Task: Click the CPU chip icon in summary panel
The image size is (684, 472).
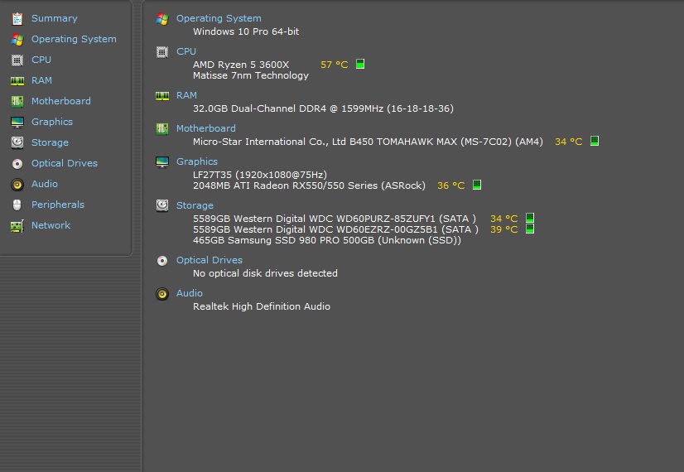Action: (162, 52)
